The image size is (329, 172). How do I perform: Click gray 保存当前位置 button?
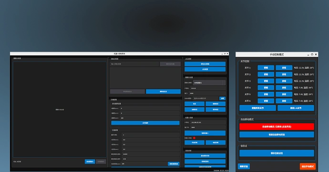[x=170, y=64]
